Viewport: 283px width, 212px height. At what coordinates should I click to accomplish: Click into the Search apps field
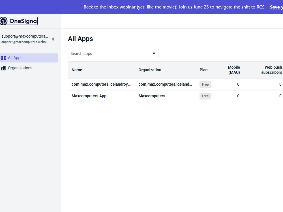tap(113, 53)
